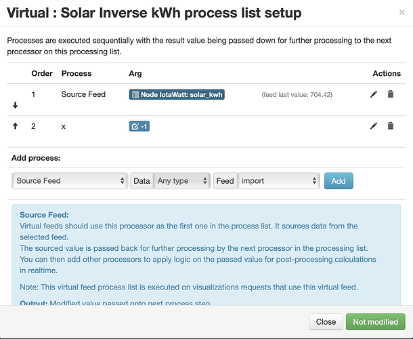The image size is (413, 339).
Task: Move Source Feed process down
Action: 16,105
